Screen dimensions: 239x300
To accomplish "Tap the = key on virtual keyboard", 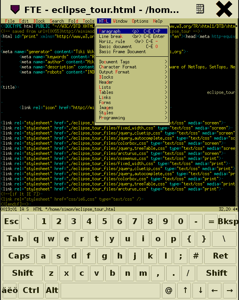I will click(x=211, y=221).
